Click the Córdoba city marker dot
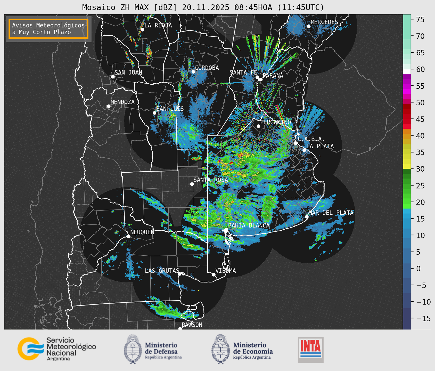The width and height of the screenshot is (435, 371). tap(193, 72)
